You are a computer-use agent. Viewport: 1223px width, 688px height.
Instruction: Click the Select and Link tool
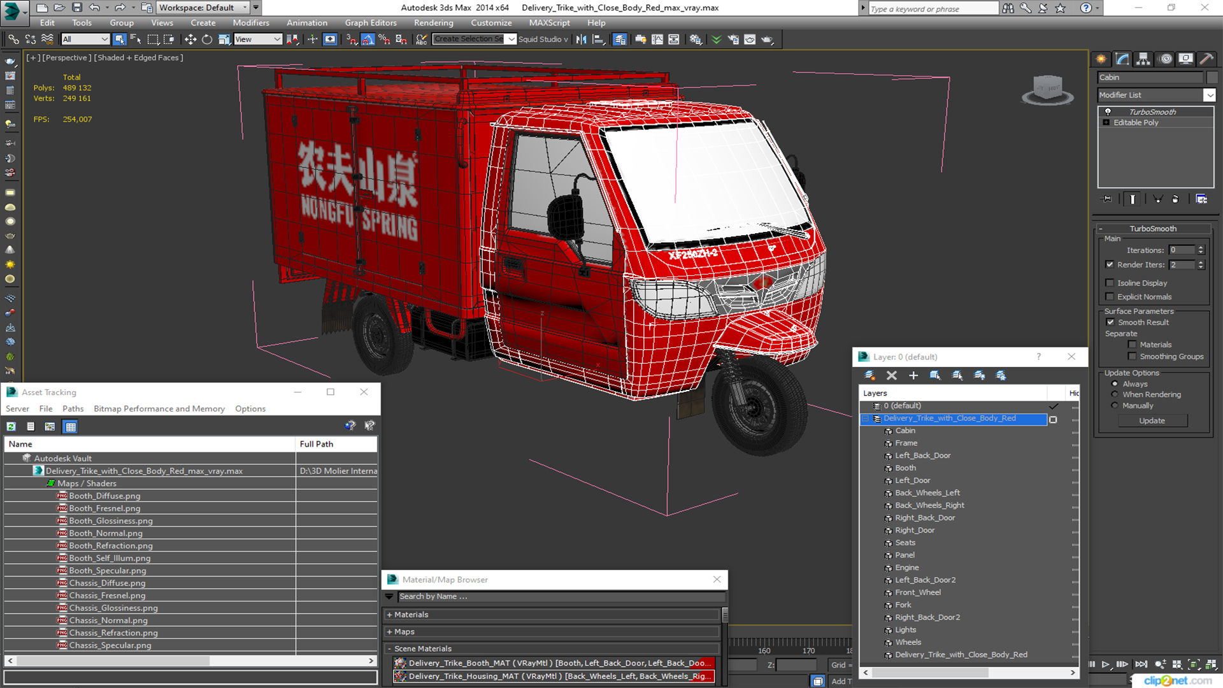pyautogui.click(x=13, y=39)
